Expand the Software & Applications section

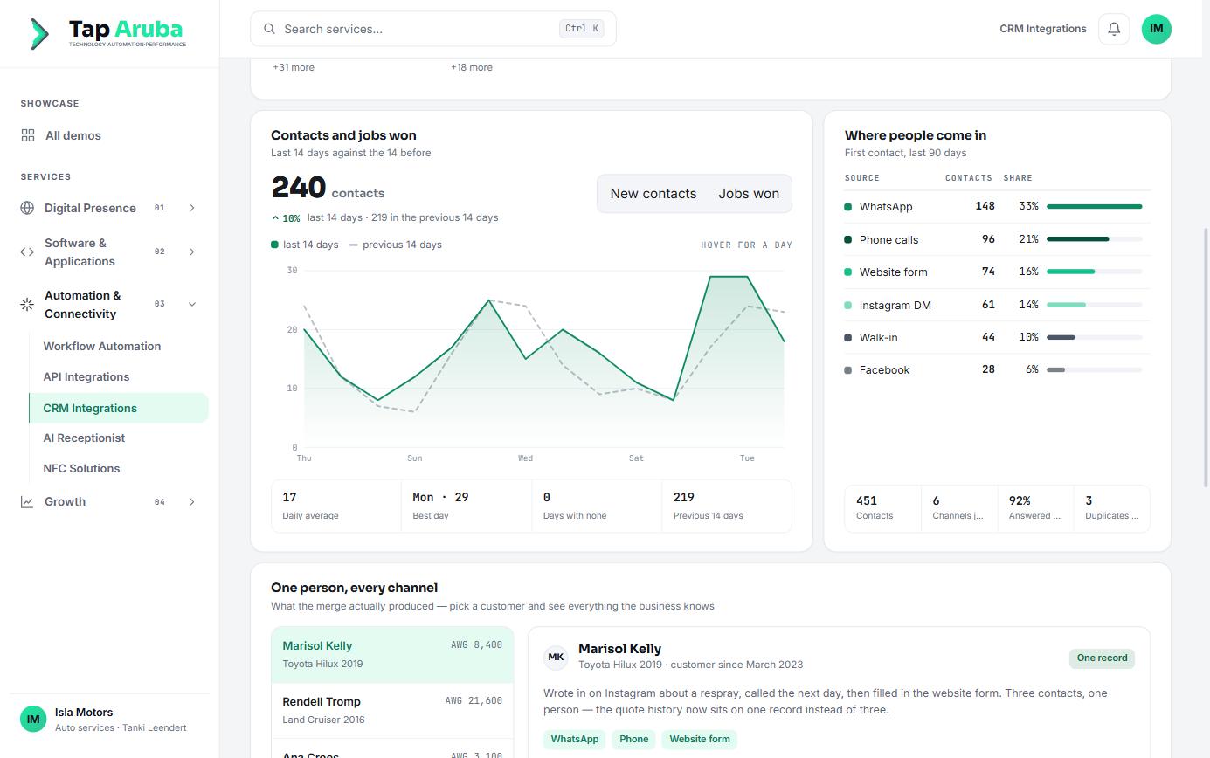tap(192, 252)
